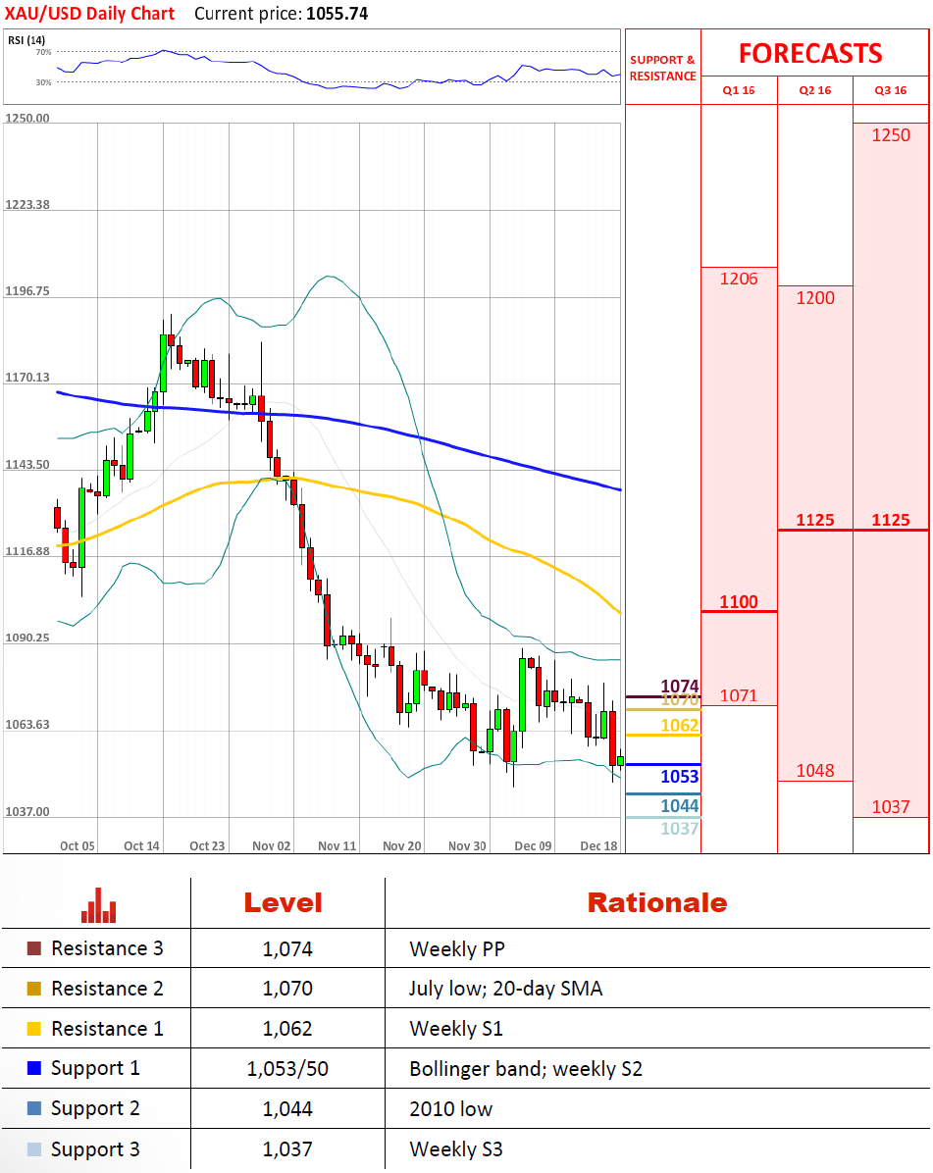The image size is (933, 1173).
Task: Click the Resistance 3 dark red color square
Action: [x=34, y=948]
